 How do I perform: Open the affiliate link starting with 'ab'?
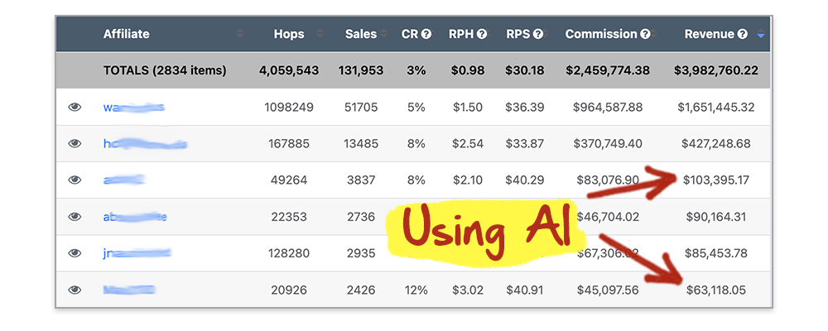click(135, 217)
